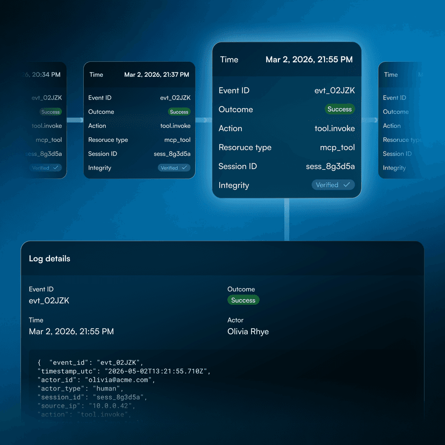The image size is (445, 445).
Task: Click the 'Time' label on the rightmost faded card
Action: tap(391, 75)
